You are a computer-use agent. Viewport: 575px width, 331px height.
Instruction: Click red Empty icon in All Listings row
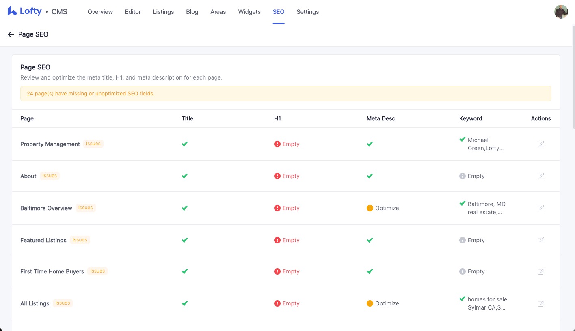[x=277, y=303]
